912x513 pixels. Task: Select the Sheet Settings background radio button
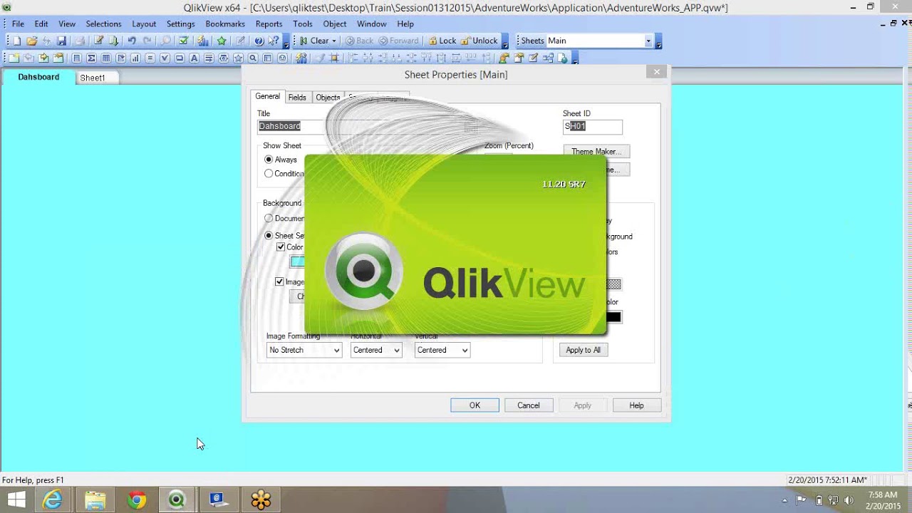[x=269, y=235]
